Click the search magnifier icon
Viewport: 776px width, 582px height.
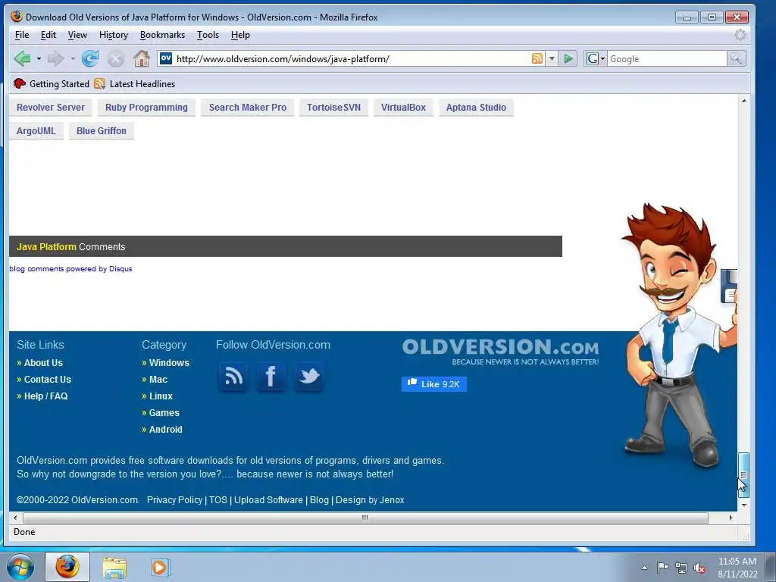[x=736, y=58]
